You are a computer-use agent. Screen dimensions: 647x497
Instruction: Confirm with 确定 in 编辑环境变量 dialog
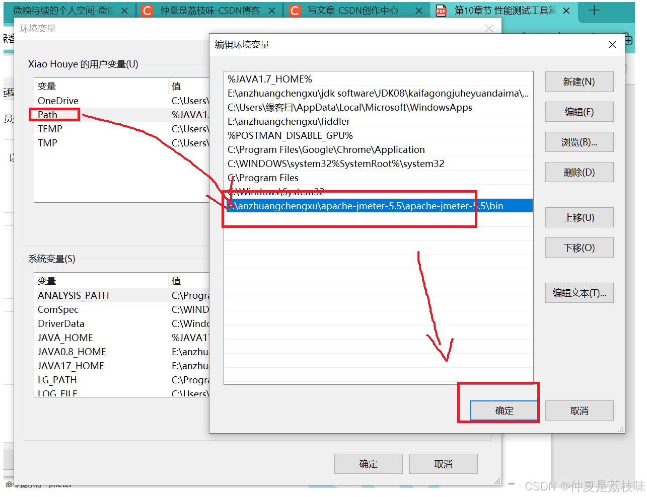504,410
